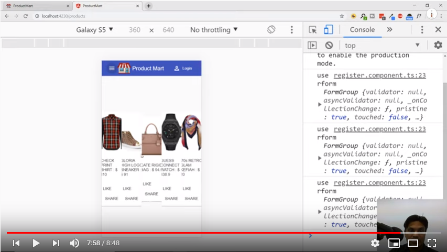Toggle theater mode on video player
The image size is (447, 252).
(x=413, y=243)
